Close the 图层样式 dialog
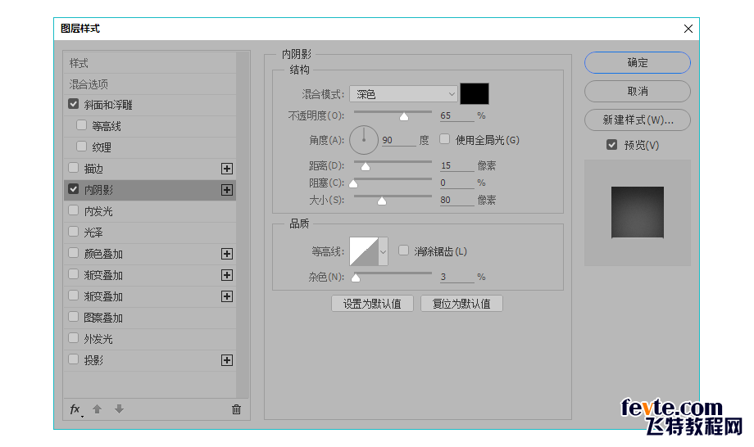754x447 pixels. click(x=688, y=29)
